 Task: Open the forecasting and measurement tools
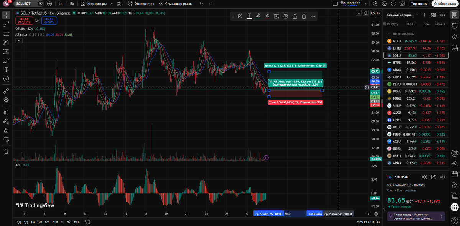point(6,51)
